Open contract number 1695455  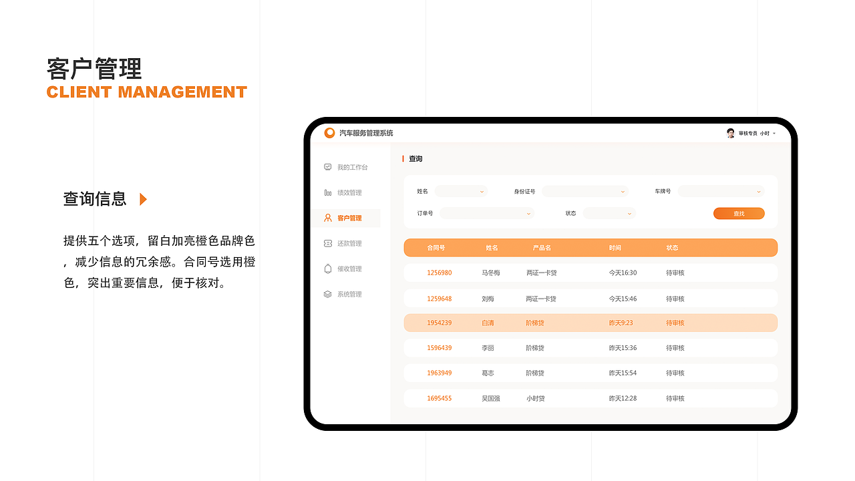click(440, 398)
